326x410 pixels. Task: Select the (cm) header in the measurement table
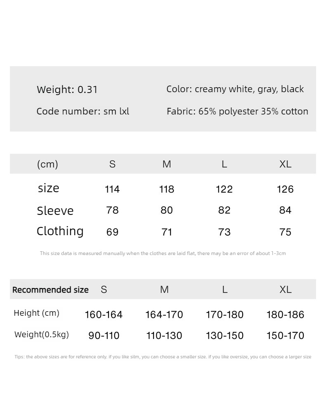click(x=47, y=164)
